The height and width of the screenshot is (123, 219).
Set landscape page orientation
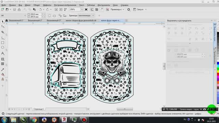coord(54,15)
